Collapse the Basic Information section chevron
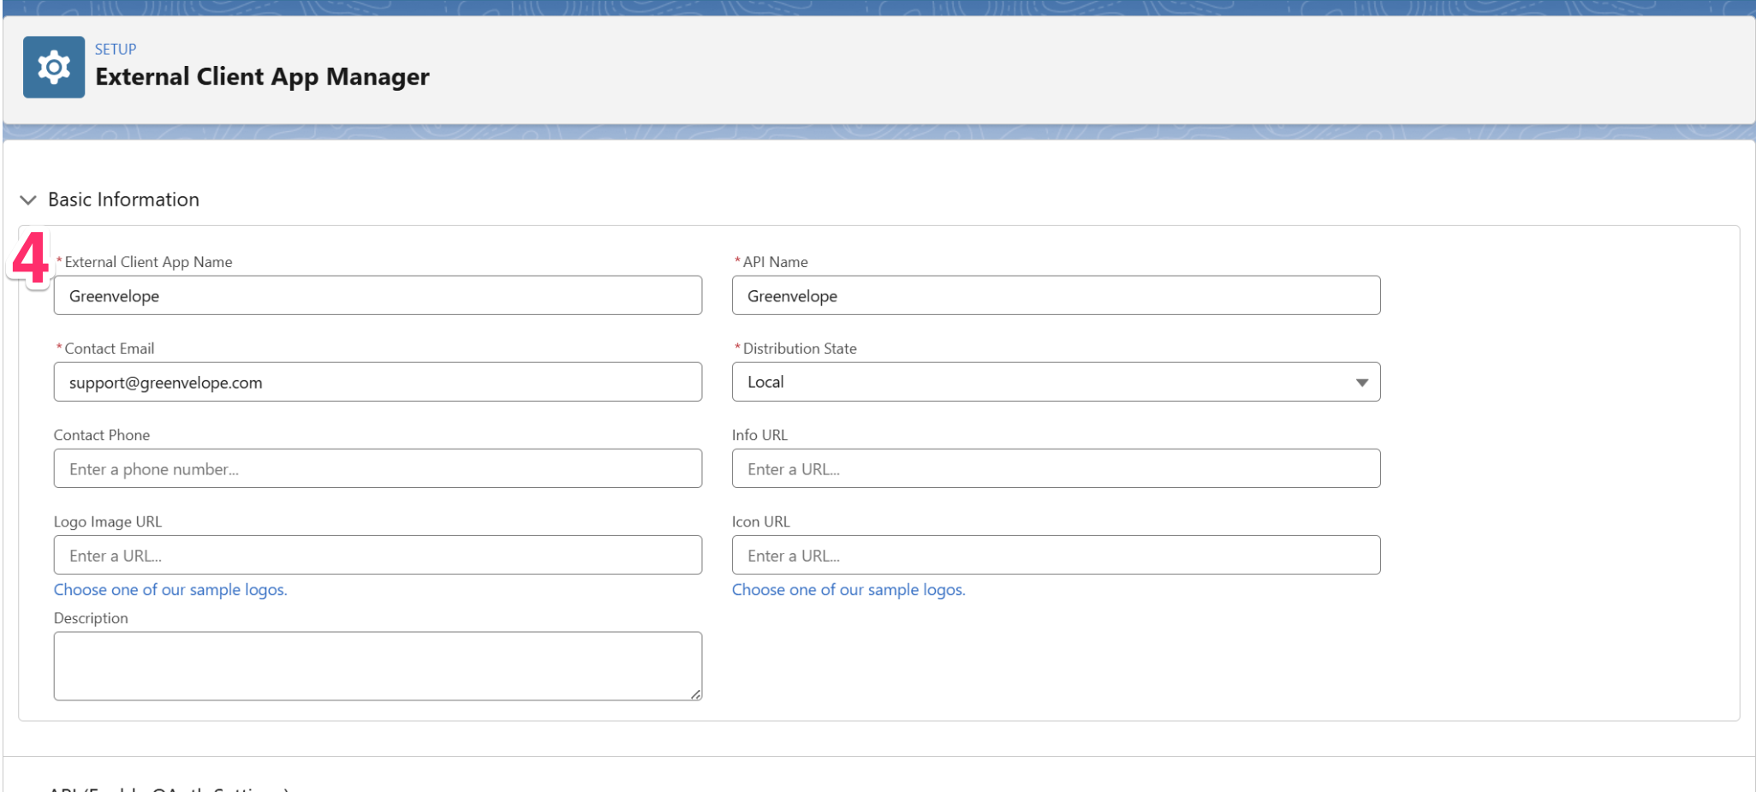This screenshot has width=1756, height=792. (28, 200)
